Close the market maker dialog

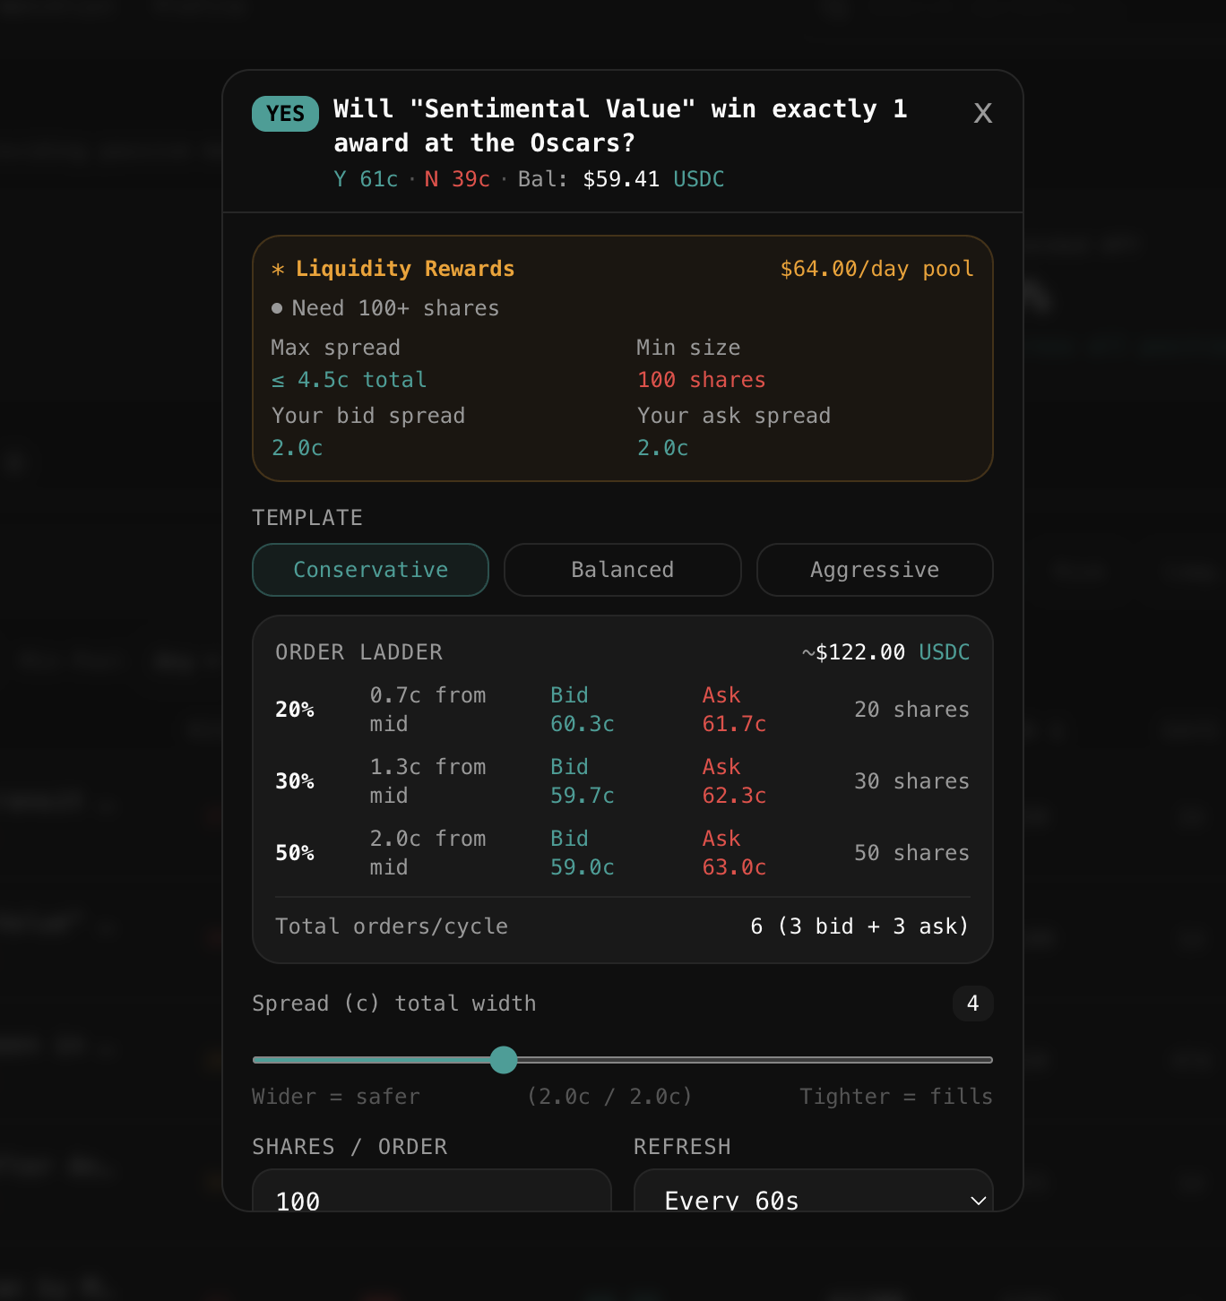pyautogui.click(x=982, y=113)
